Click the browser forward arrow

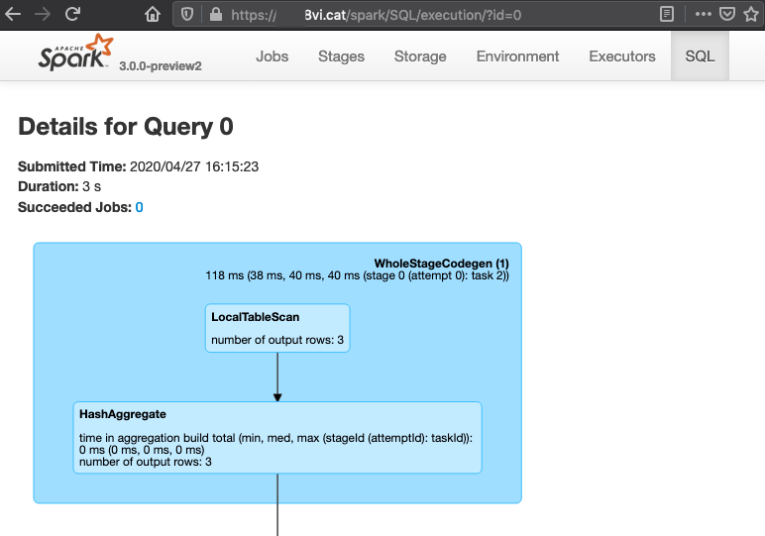coord(43,14)
